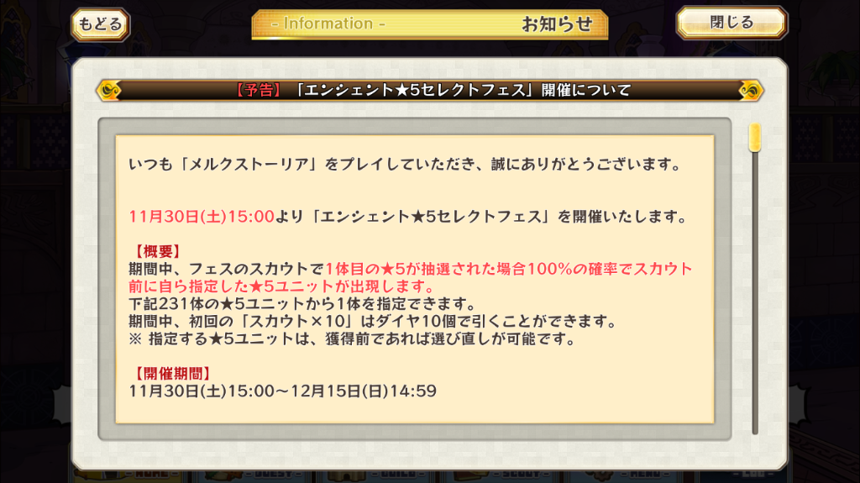This screenshot has width=860, height=483.
Task: Click the greeting line mentioning メルクストーリア
Action: click(404, 164)
